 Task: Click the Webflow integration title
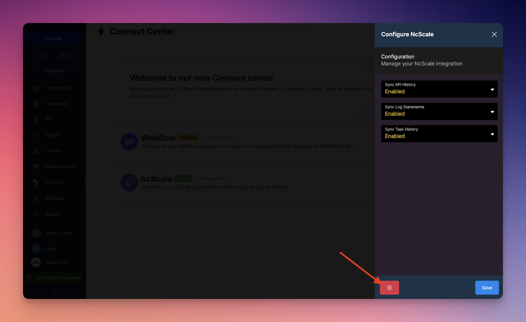coord(158,138)
